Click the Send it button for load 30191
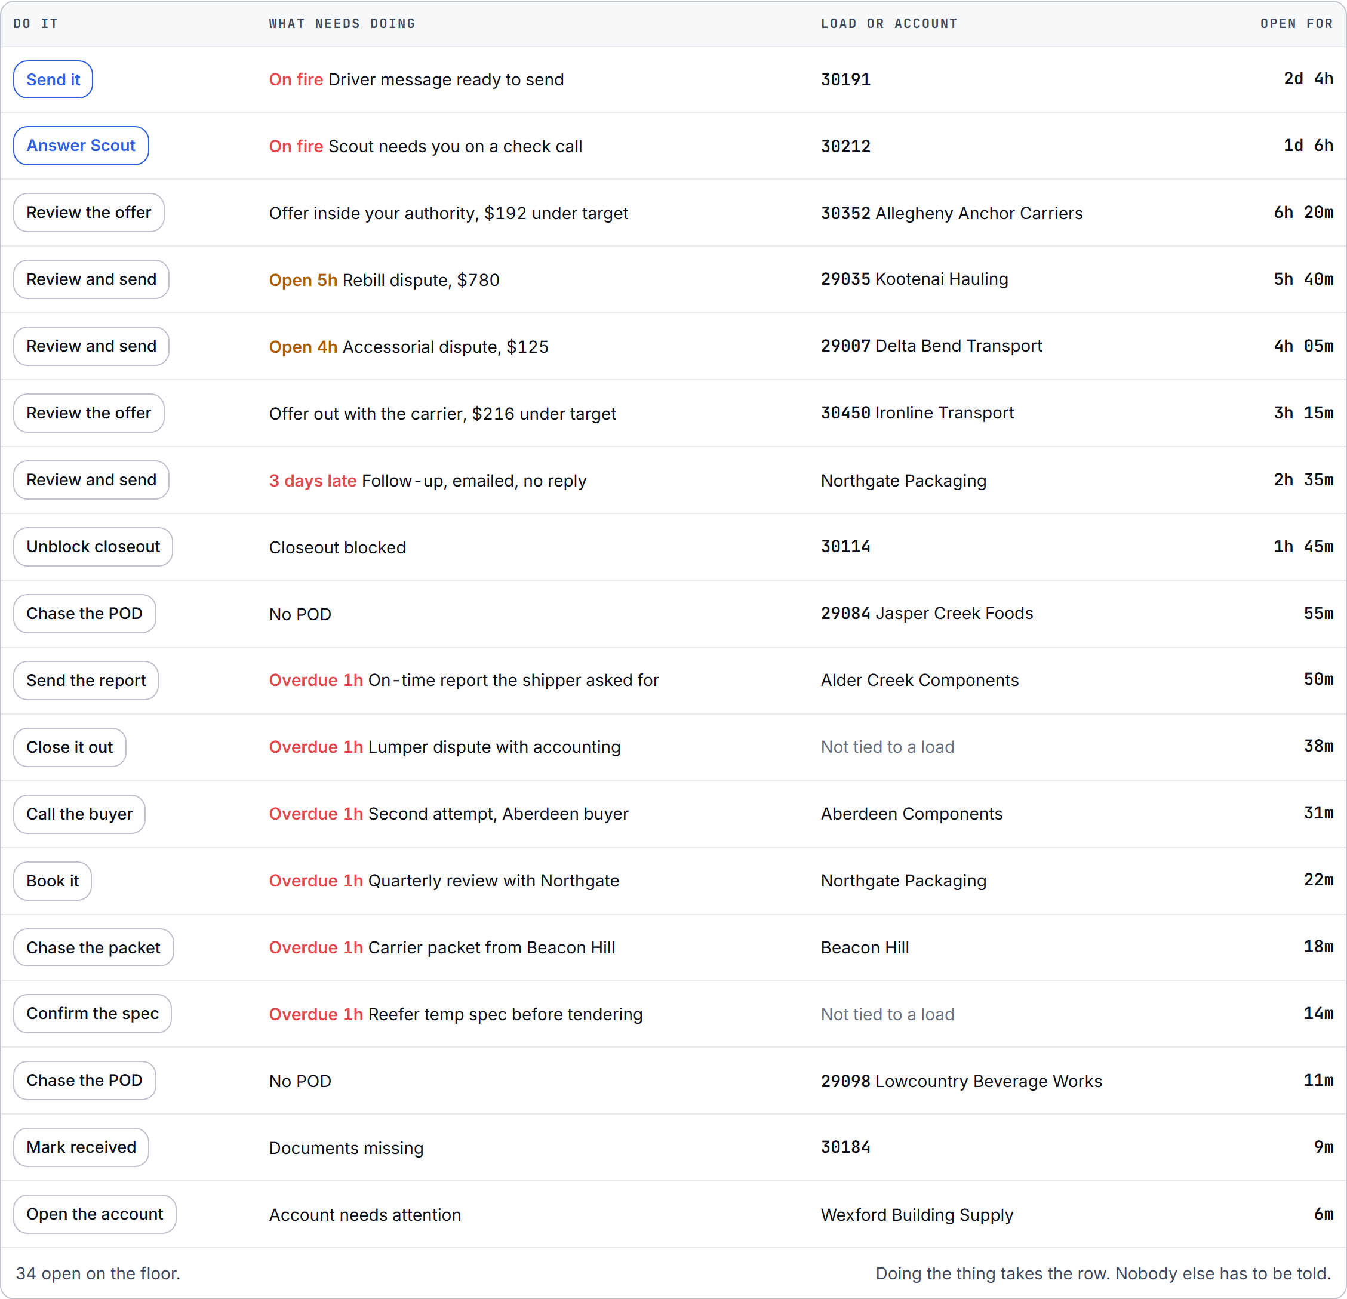The image size is (1347, 1299). point(53,80)
